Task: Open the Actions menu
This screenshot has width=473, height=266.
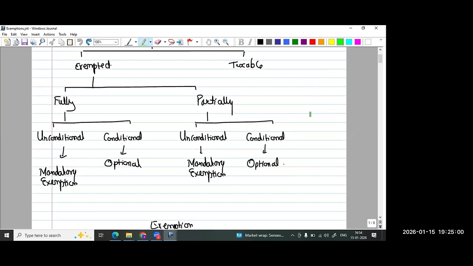Action: point(49,34)
